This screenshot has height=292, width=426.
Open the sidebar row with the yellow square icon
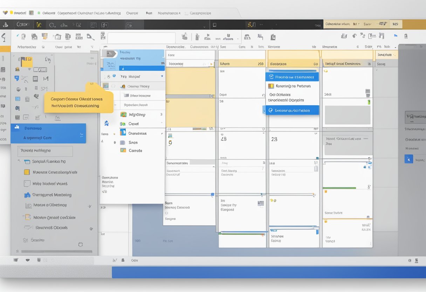coord(51,172)
